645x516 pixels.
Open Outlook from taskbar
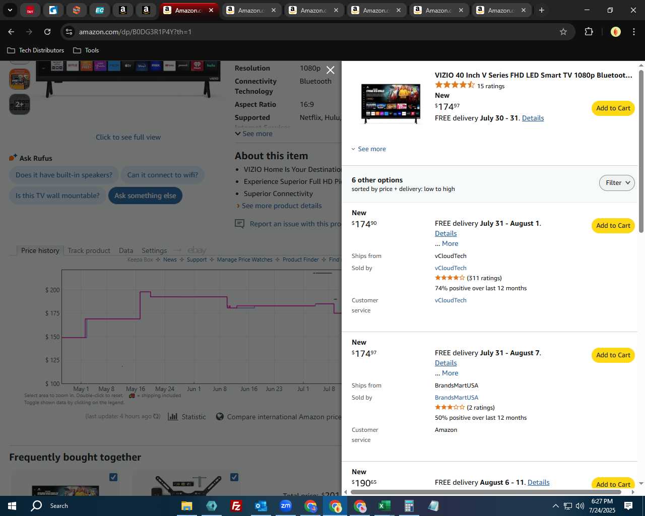(x=261, y=506)
